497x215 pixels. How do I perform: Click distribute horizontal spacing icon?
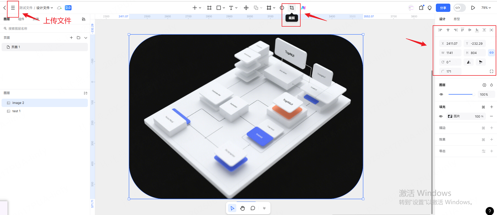(x=491, y=30)
